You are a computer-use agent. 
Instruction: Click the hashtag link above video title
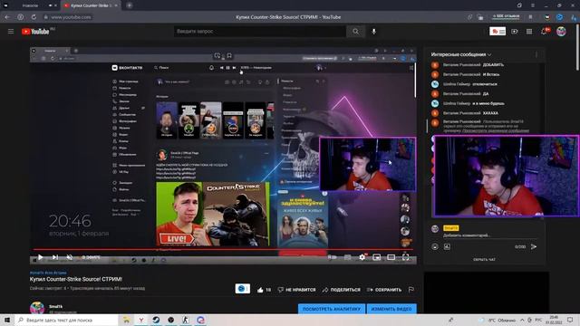tap(48, 273)
